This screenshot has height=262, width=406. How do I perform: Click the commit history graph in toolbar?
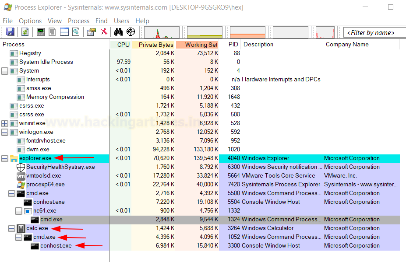coord(205,32)
